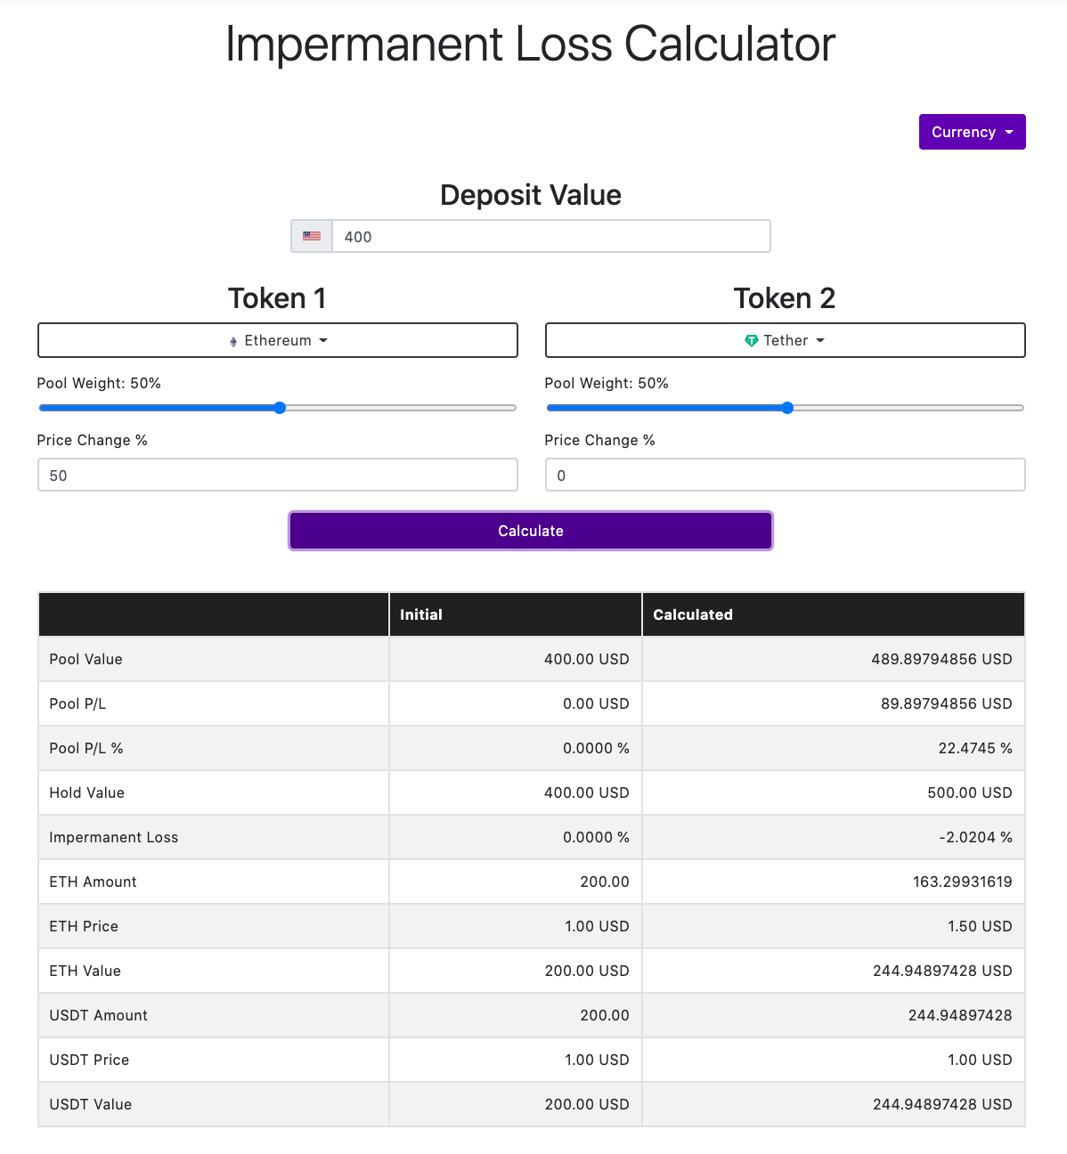1067x1154 pixels.
Task: Open the Currency dropdown menu
Action: click(973, 132)
